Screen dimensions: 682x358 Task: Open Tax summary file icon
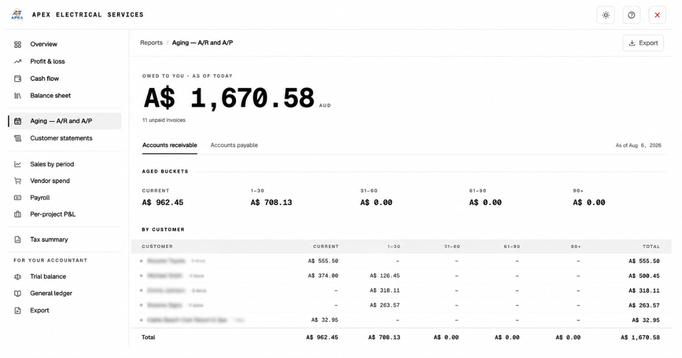(x=18, y=240)
